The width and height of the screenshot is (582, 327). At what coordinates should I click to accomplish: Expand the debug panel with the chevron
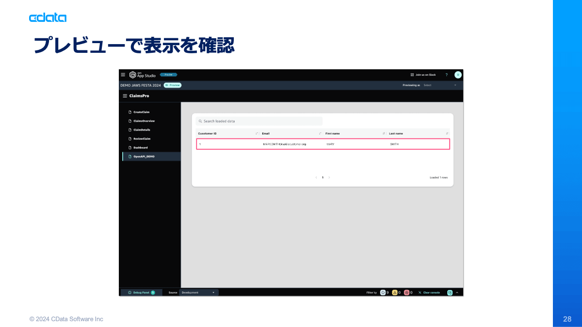[457, 293]
